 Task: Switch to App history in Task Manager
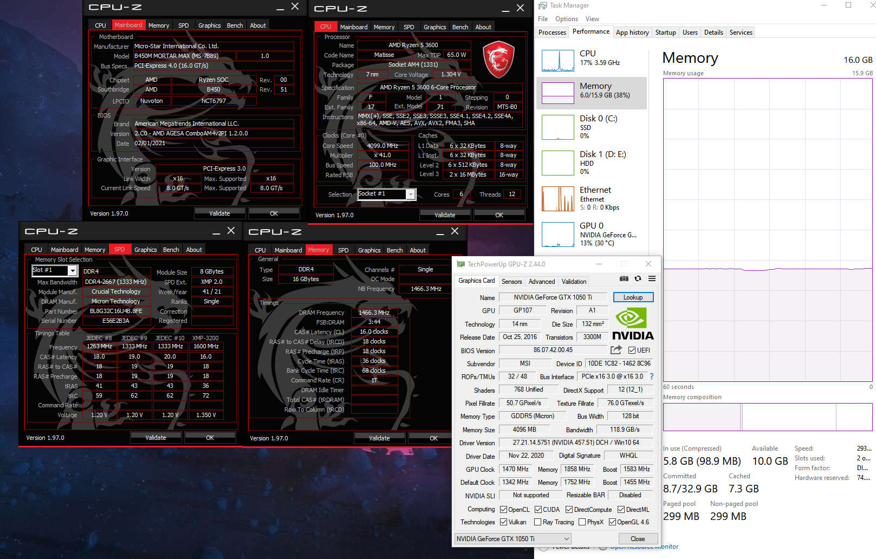tap(632, 32)
